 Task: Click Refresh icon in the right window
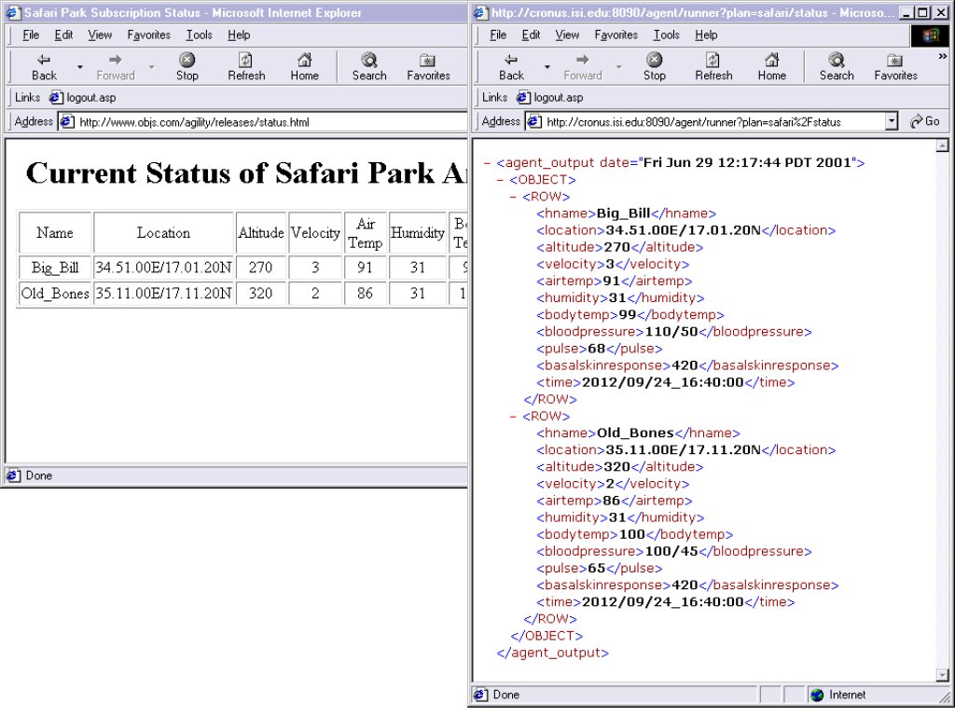[713, 65]
